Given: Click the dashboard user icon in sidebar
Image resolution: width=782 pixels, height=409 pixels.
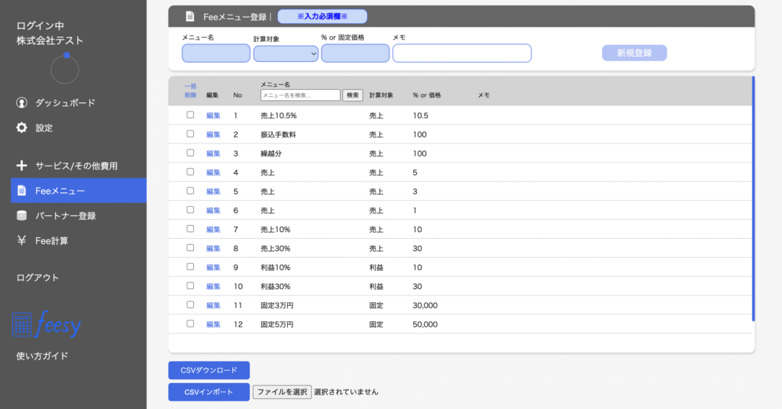Looking at the screenshot, I should coord(21,102).
